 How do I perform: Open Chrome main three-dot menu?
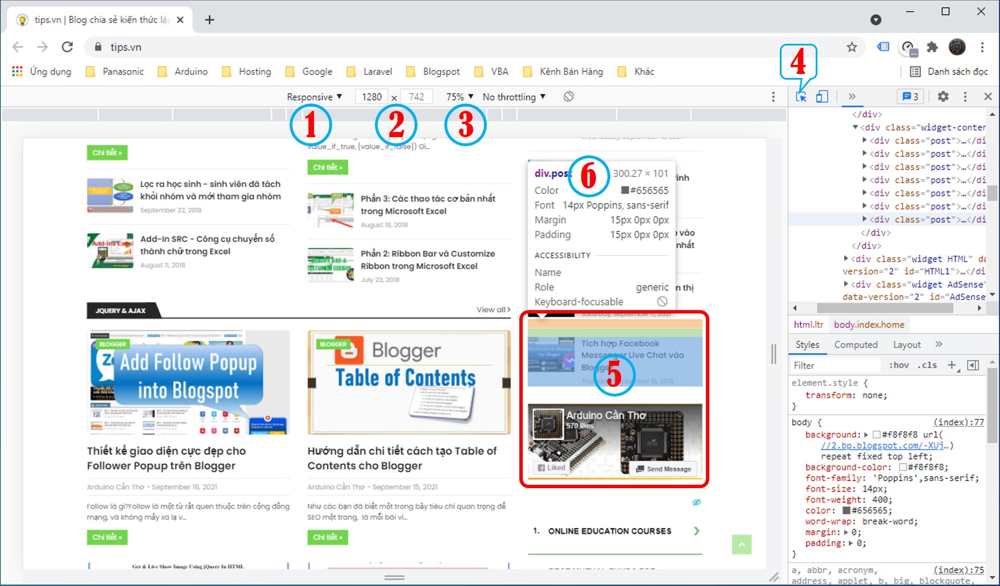pos(982,47)
